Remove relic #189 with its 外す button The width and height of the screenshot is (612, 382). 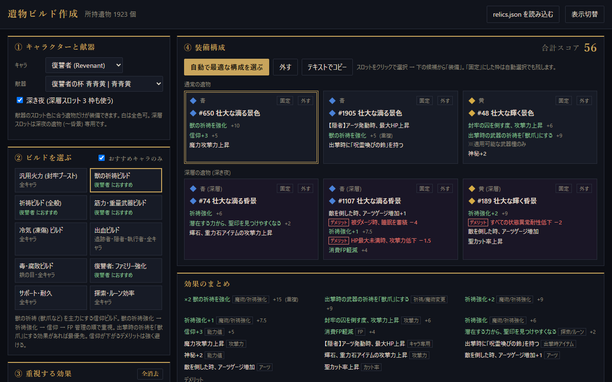pos(584,189)
